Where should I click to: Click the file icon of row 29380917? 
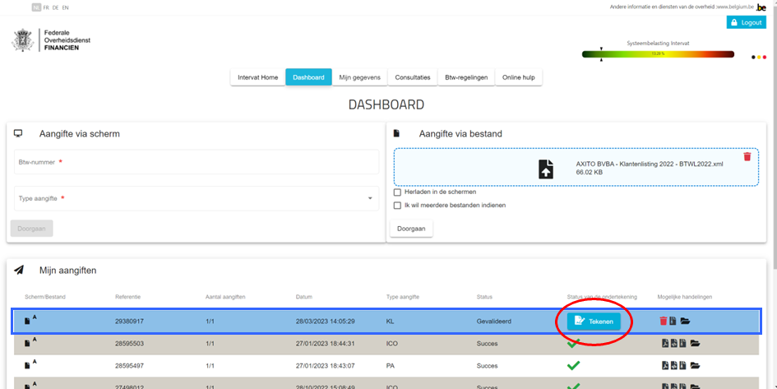click(x=27, y=321)
